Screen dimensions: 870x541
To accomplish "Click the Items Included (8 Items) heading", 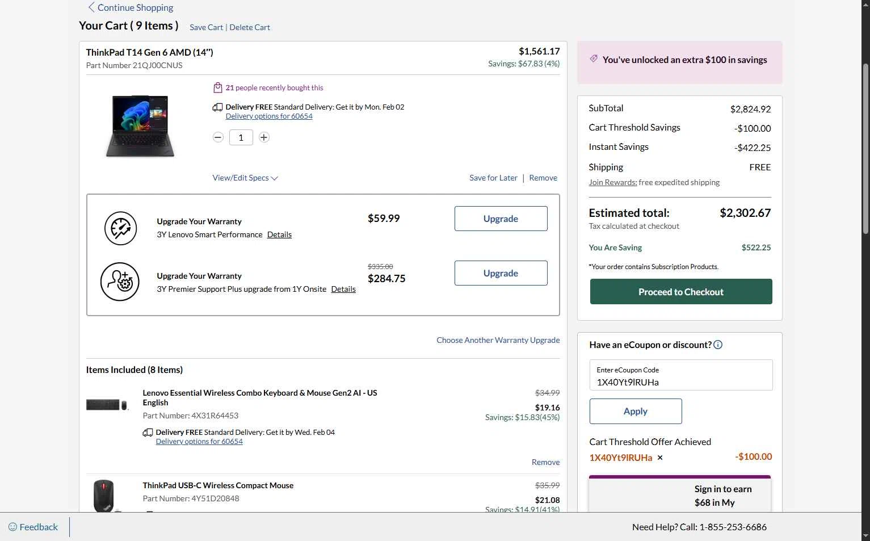I will (135, 370).
